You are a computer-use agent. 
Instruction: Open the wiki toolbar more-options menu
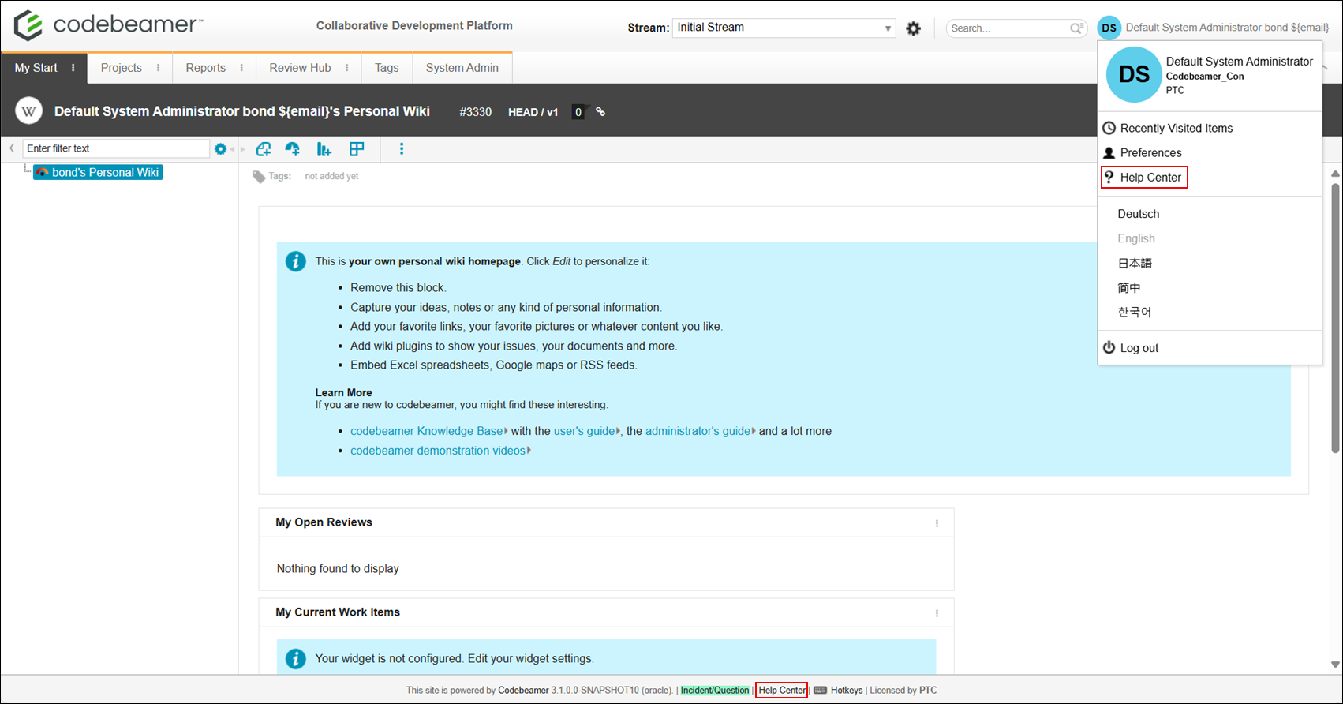tap(402, 148)
